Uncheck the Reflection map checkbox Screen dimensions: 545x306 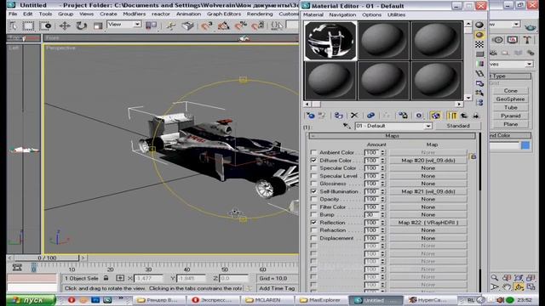[313, 223]
